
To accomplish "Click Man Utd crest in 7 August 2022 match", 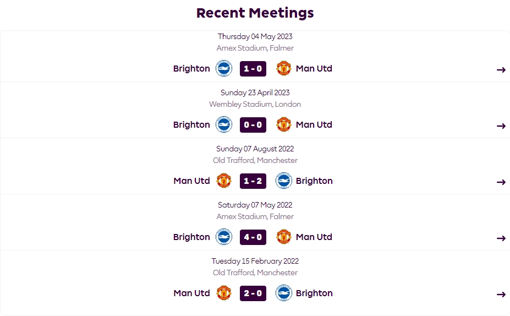I will tap(224, 181).
